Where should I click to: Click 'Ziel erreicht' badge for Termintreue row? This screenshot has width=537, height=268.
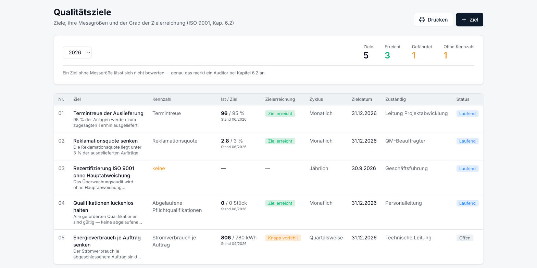pos(280,113)
